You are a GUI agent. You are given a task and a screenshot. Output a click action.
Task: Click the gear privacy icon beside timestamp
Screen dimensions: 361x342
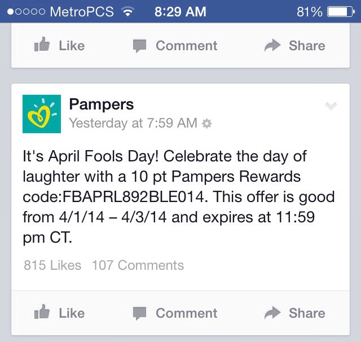pos(206,124)
